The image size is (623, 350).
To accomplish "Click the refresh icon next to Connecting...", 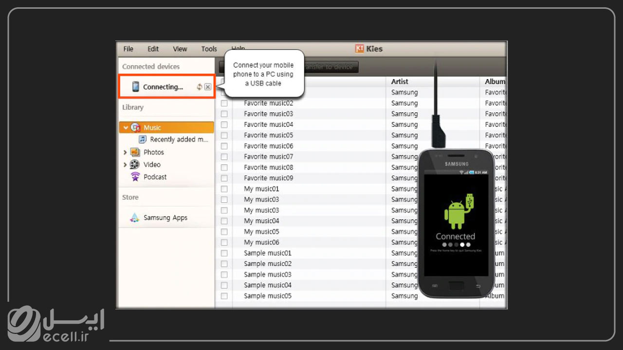I will (x=200, y=87).
